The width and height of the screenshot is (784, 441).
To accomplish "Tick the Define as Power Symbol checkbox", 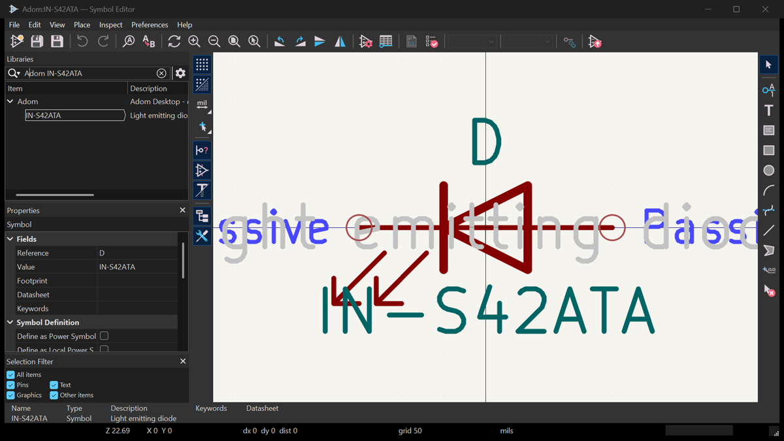I will pos(104,336).
